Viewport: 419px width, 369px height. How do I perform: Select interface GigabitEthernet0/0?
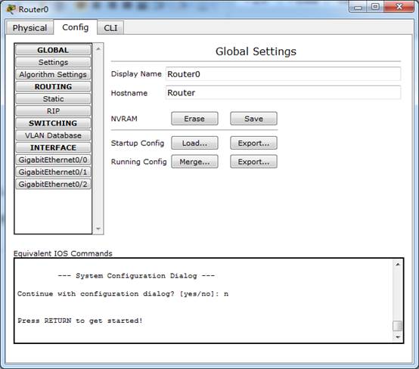tap(53, 160)
